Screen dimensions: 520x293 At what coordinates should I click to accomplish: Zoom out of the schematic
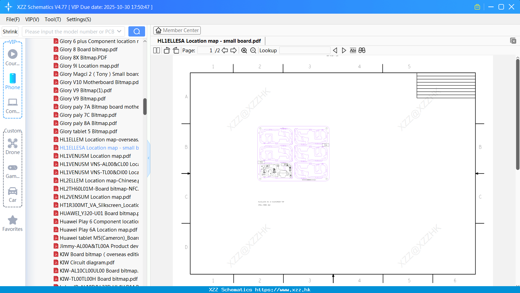click(253, 51)
